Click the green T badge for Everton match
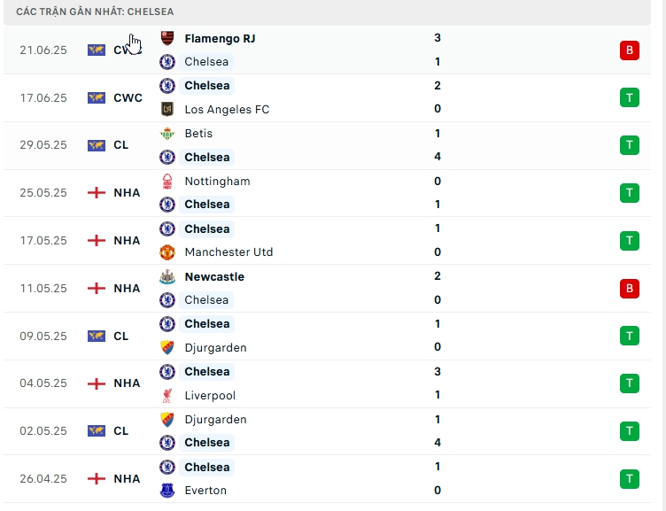The height and width of the screenshot is (511, 666). click(629, 478)
